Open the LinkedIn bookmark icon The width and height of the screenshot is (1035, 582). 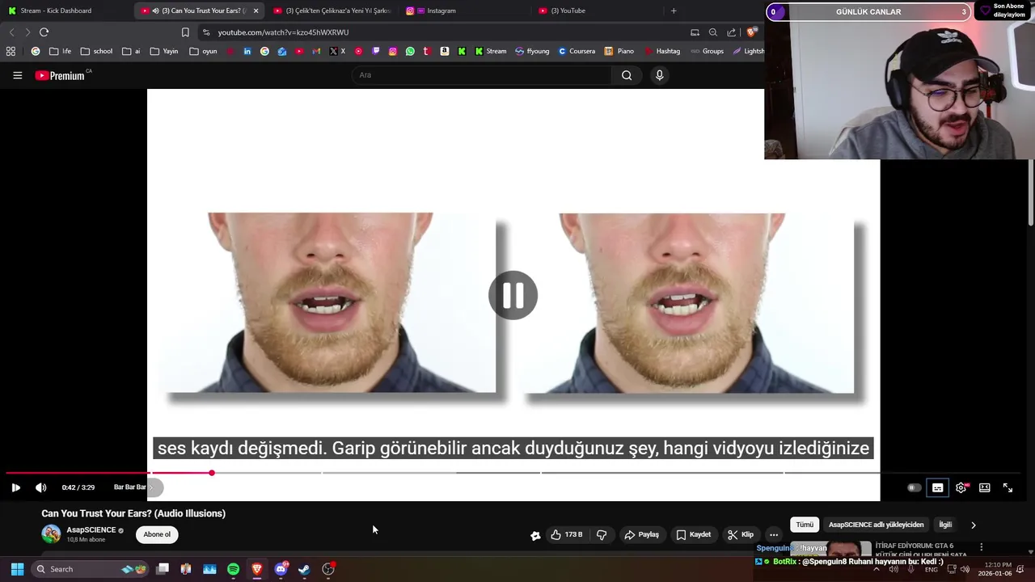[247, 51]
